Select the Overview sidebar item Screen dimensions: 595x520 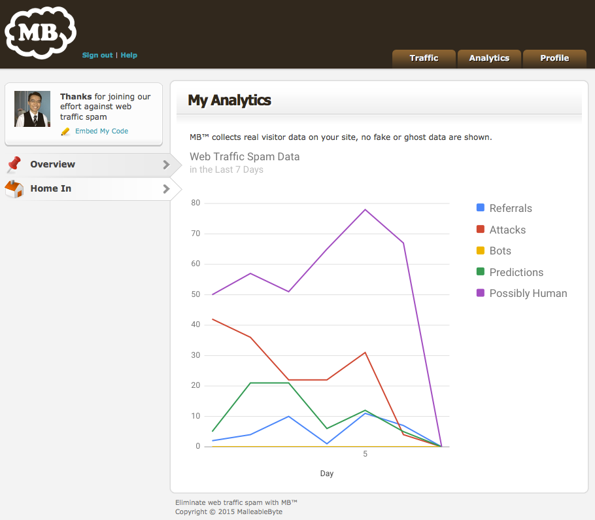coord(93,165)
